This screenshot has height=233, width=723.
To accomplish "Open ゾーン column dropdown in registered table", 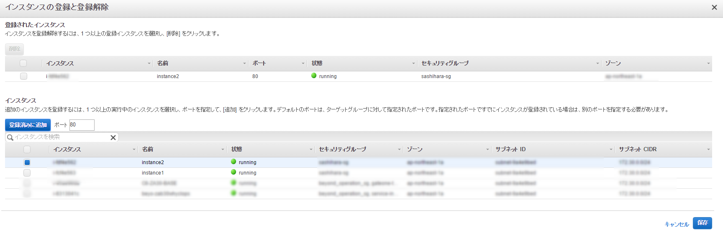I will [708, 63].
